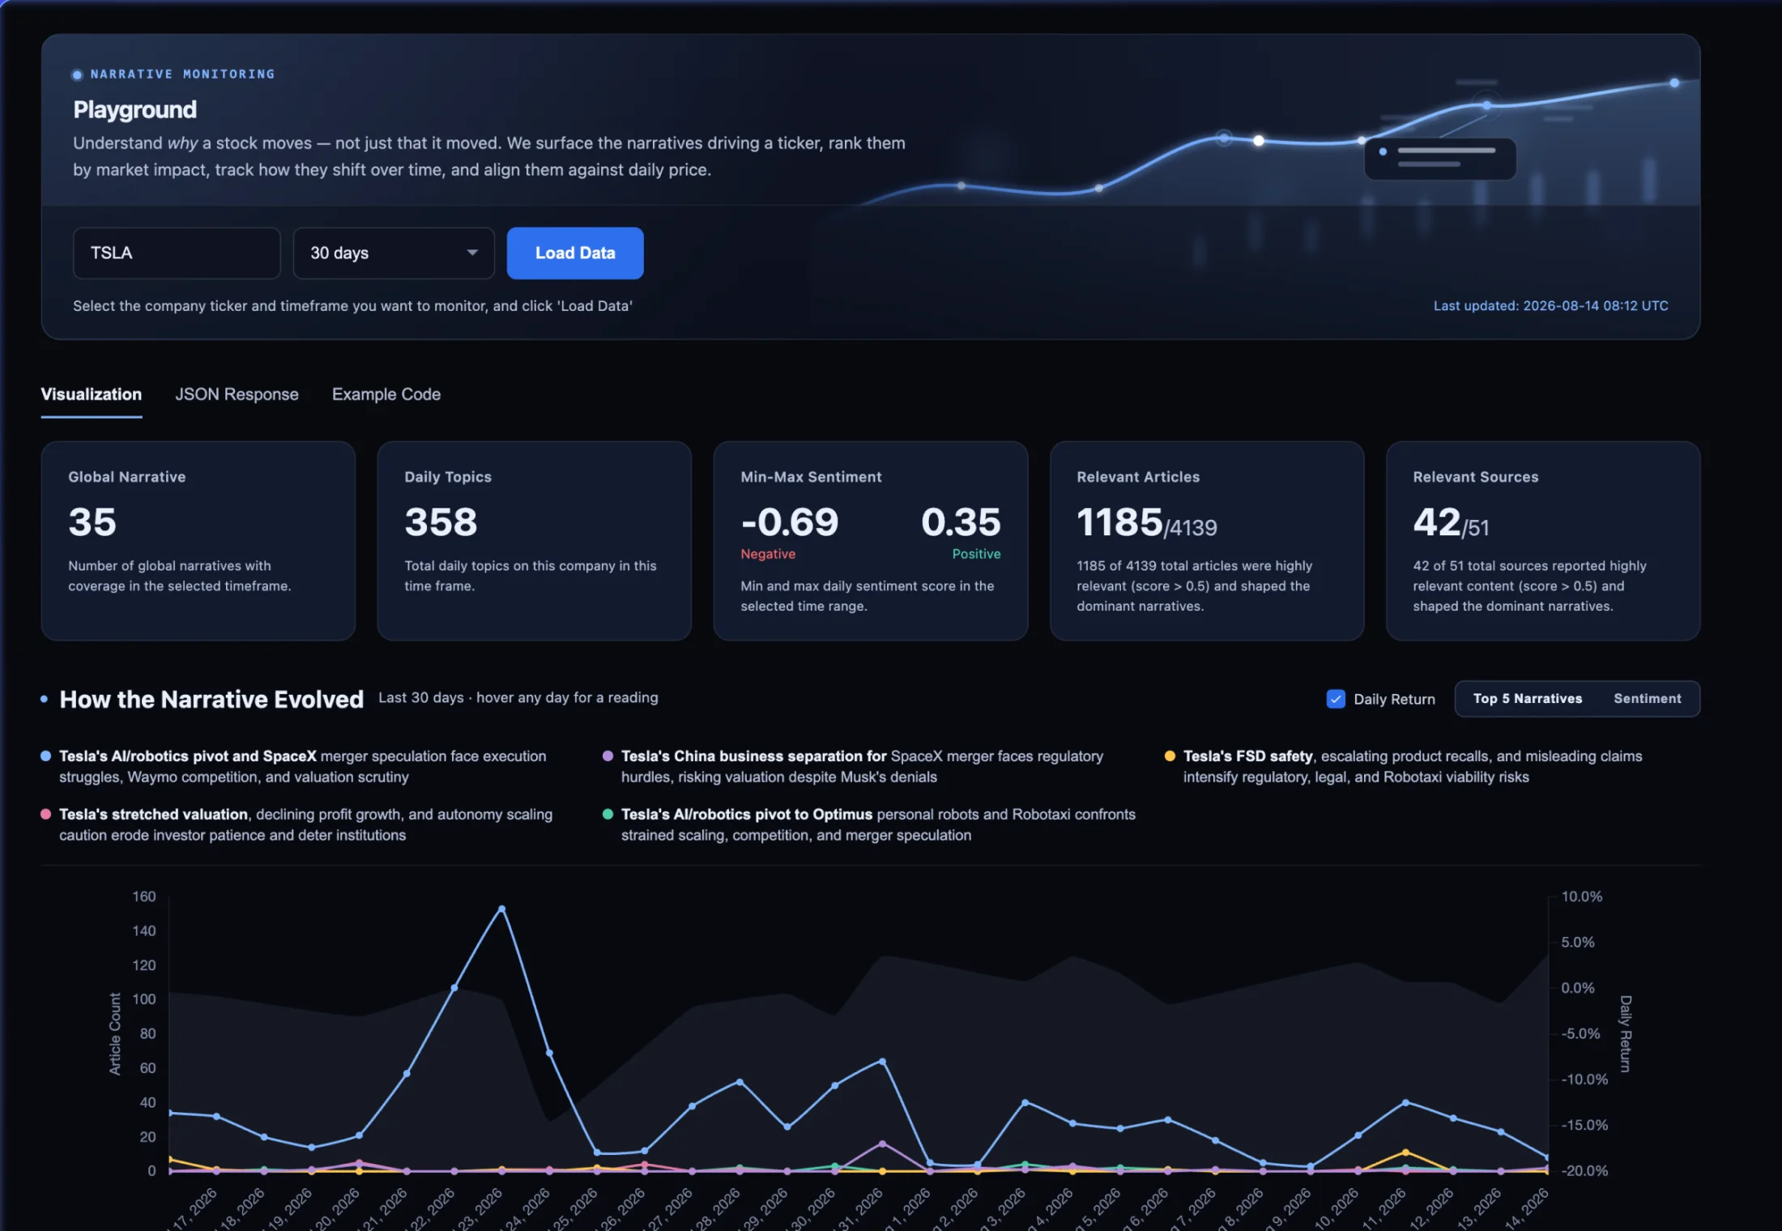Click the Last updated timestamp text
1782x1231 pixels.
(1551, 305)
